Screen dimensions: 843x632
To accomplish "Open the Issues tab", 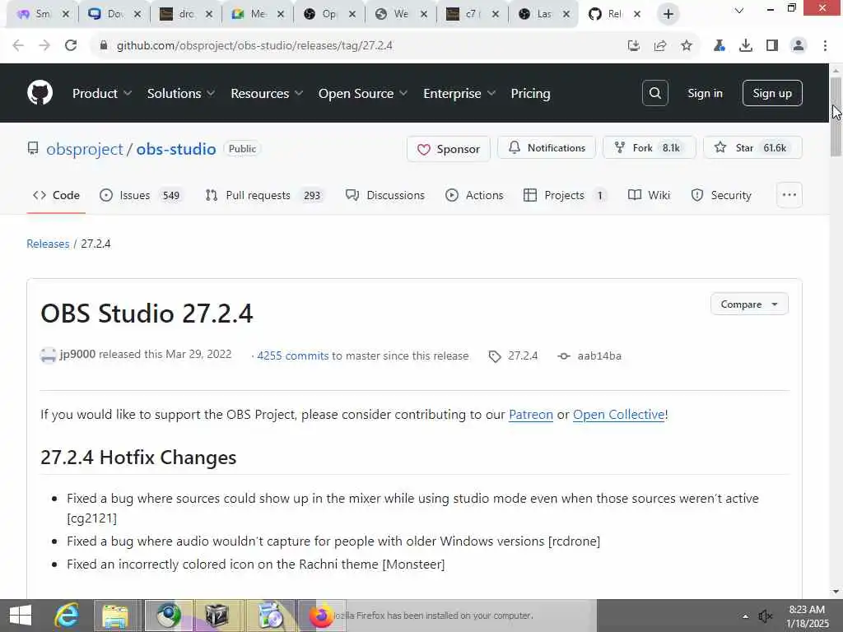I will tap(141, 195).
